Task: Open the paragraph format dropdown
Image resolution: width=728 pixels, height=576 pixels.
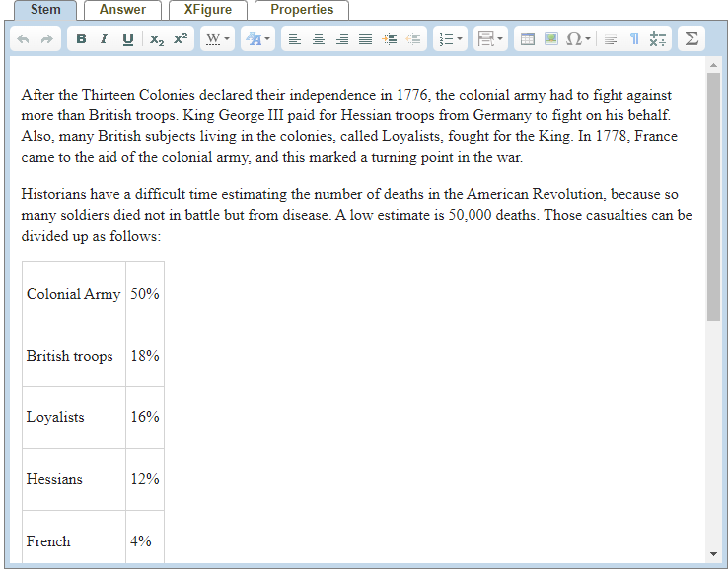Action: coord(490,39)
